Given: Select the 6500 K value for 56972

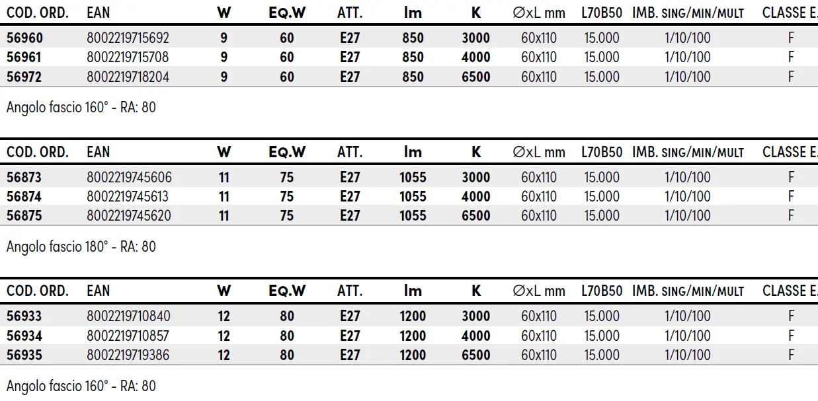Looking at the screenshot, I should [x=476, y=77].
